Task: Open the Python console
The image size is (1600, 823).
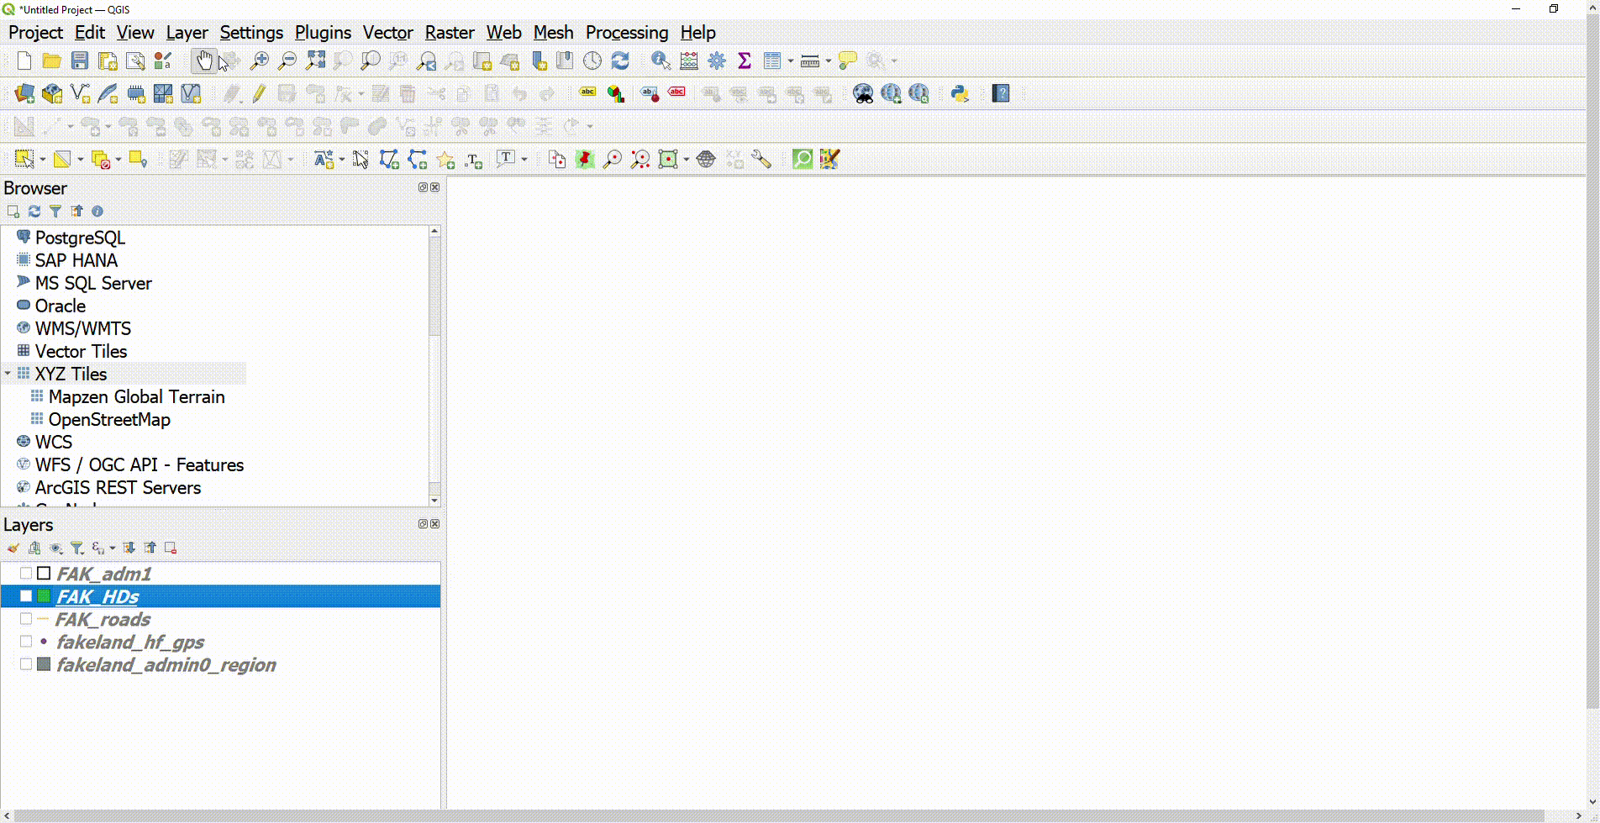Action: 960,93
